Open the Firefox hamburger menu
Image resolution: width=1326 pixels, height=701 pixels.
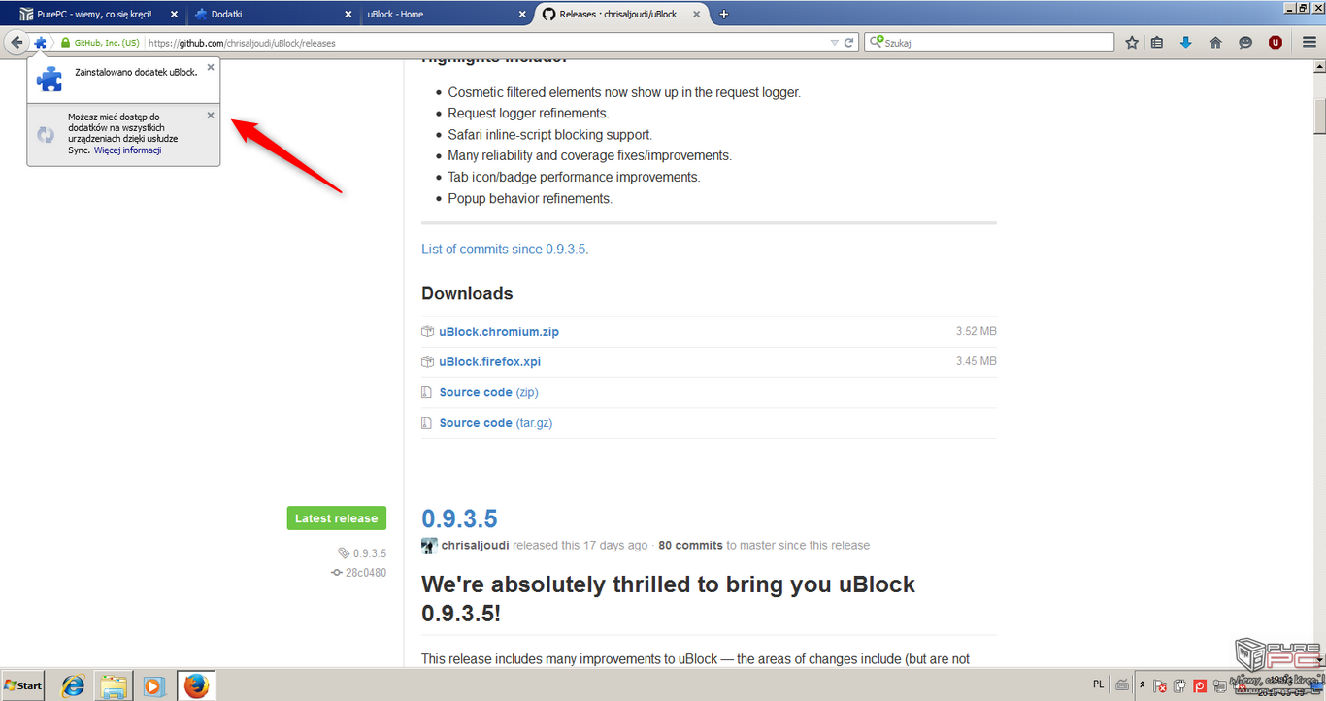coord(1308,43)
